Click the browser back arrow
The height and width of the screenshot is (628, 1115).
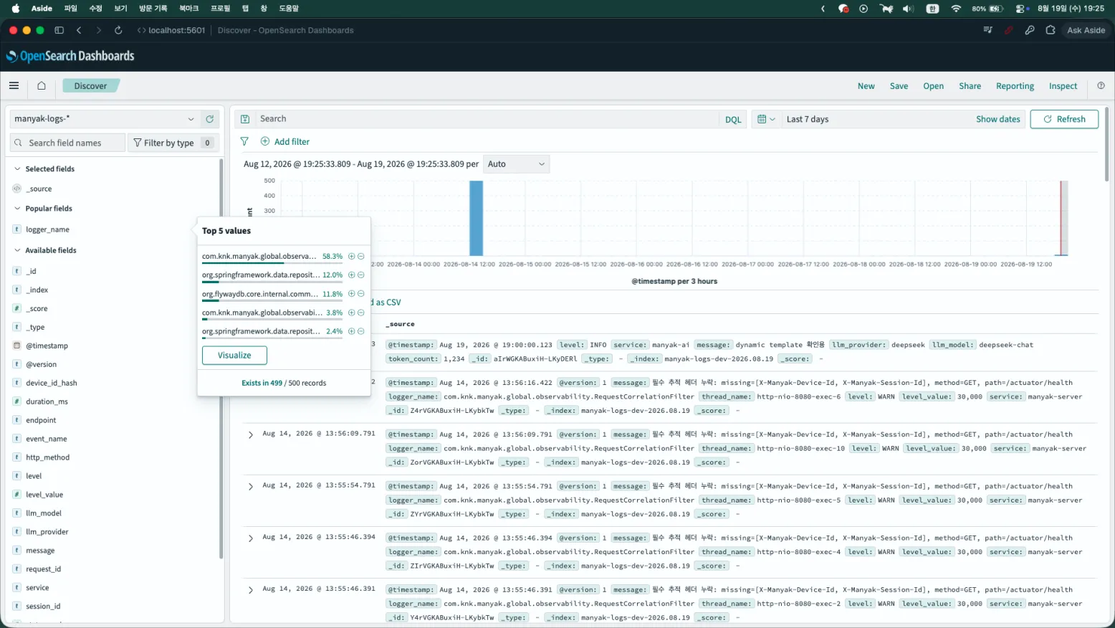pyautogui.click(x=79, y=30)
